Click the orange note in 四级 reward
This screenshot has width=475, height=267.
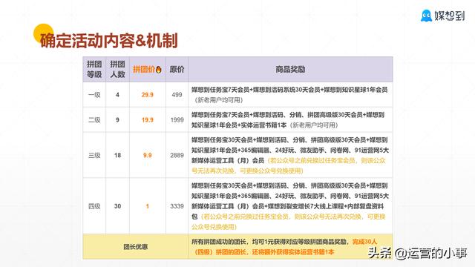tap(289, 222)
